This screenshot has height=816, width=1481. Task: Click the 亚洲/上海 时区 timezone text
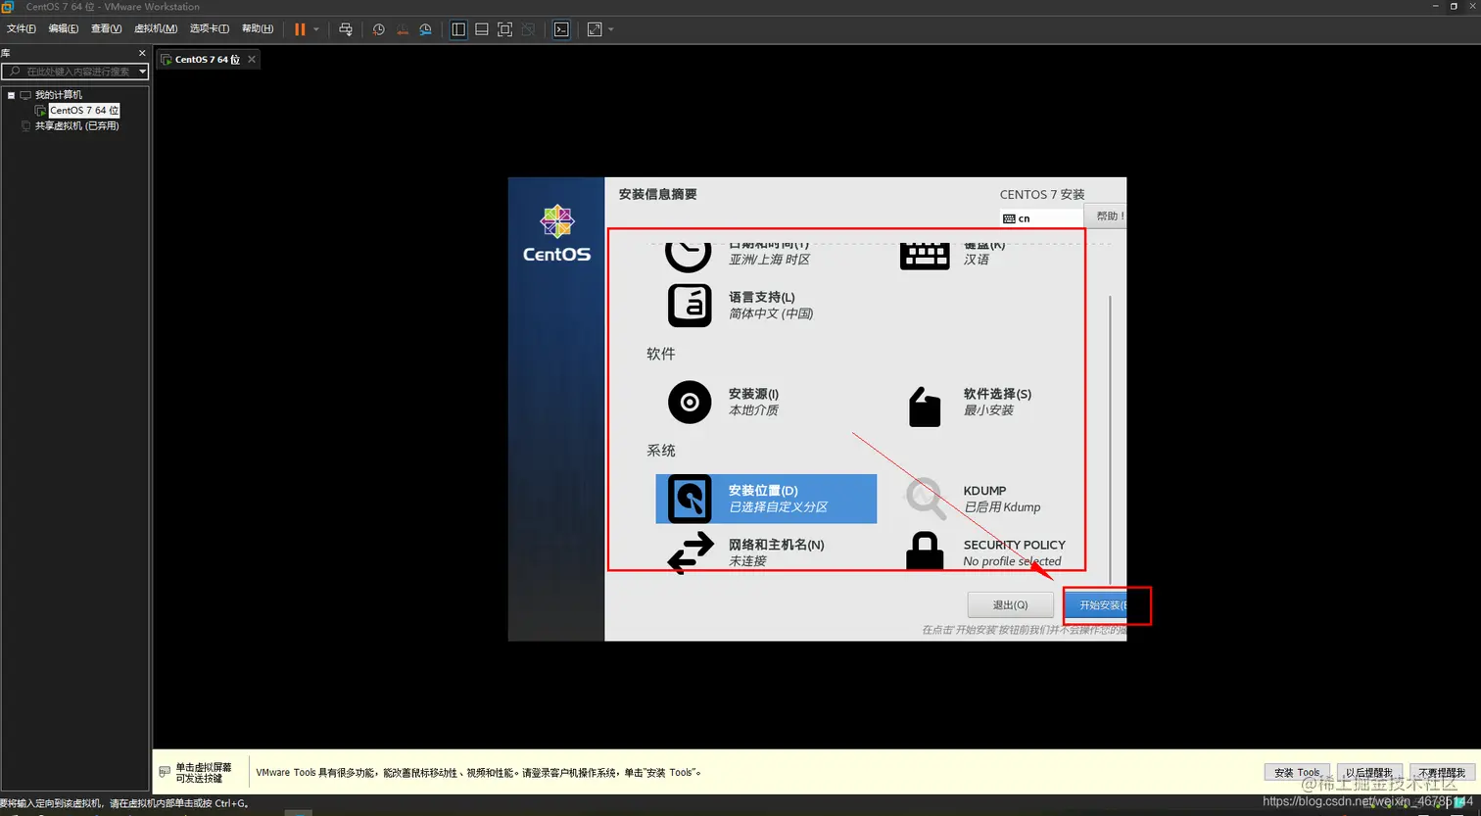click(x=769, y=260)
